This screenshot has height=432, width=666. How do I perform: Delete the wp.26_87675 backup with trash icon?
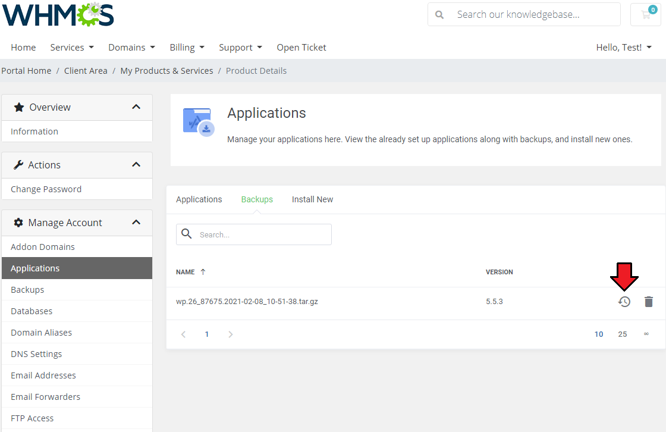[x=649, y=302]
